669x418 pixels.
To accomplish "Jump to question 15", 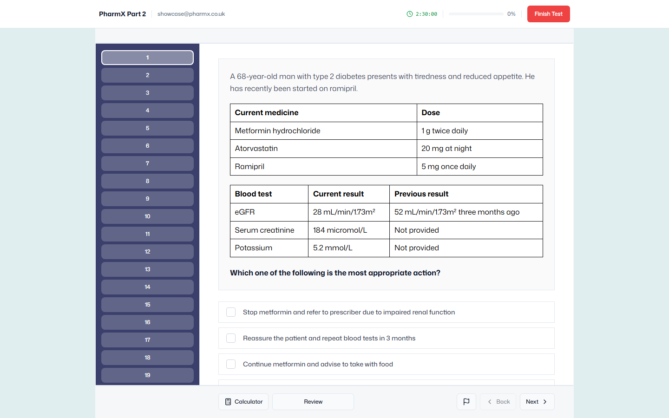I will 148,305.
